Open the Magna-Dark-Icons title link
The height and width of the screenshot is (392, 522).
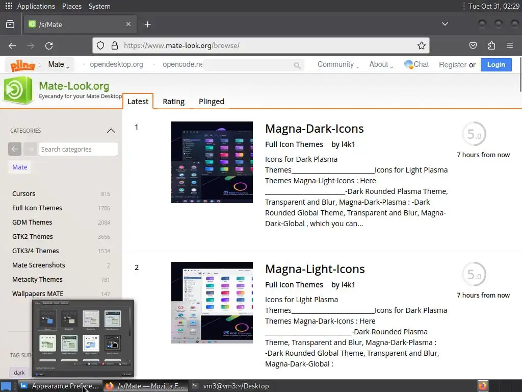[x=314, y=129]
